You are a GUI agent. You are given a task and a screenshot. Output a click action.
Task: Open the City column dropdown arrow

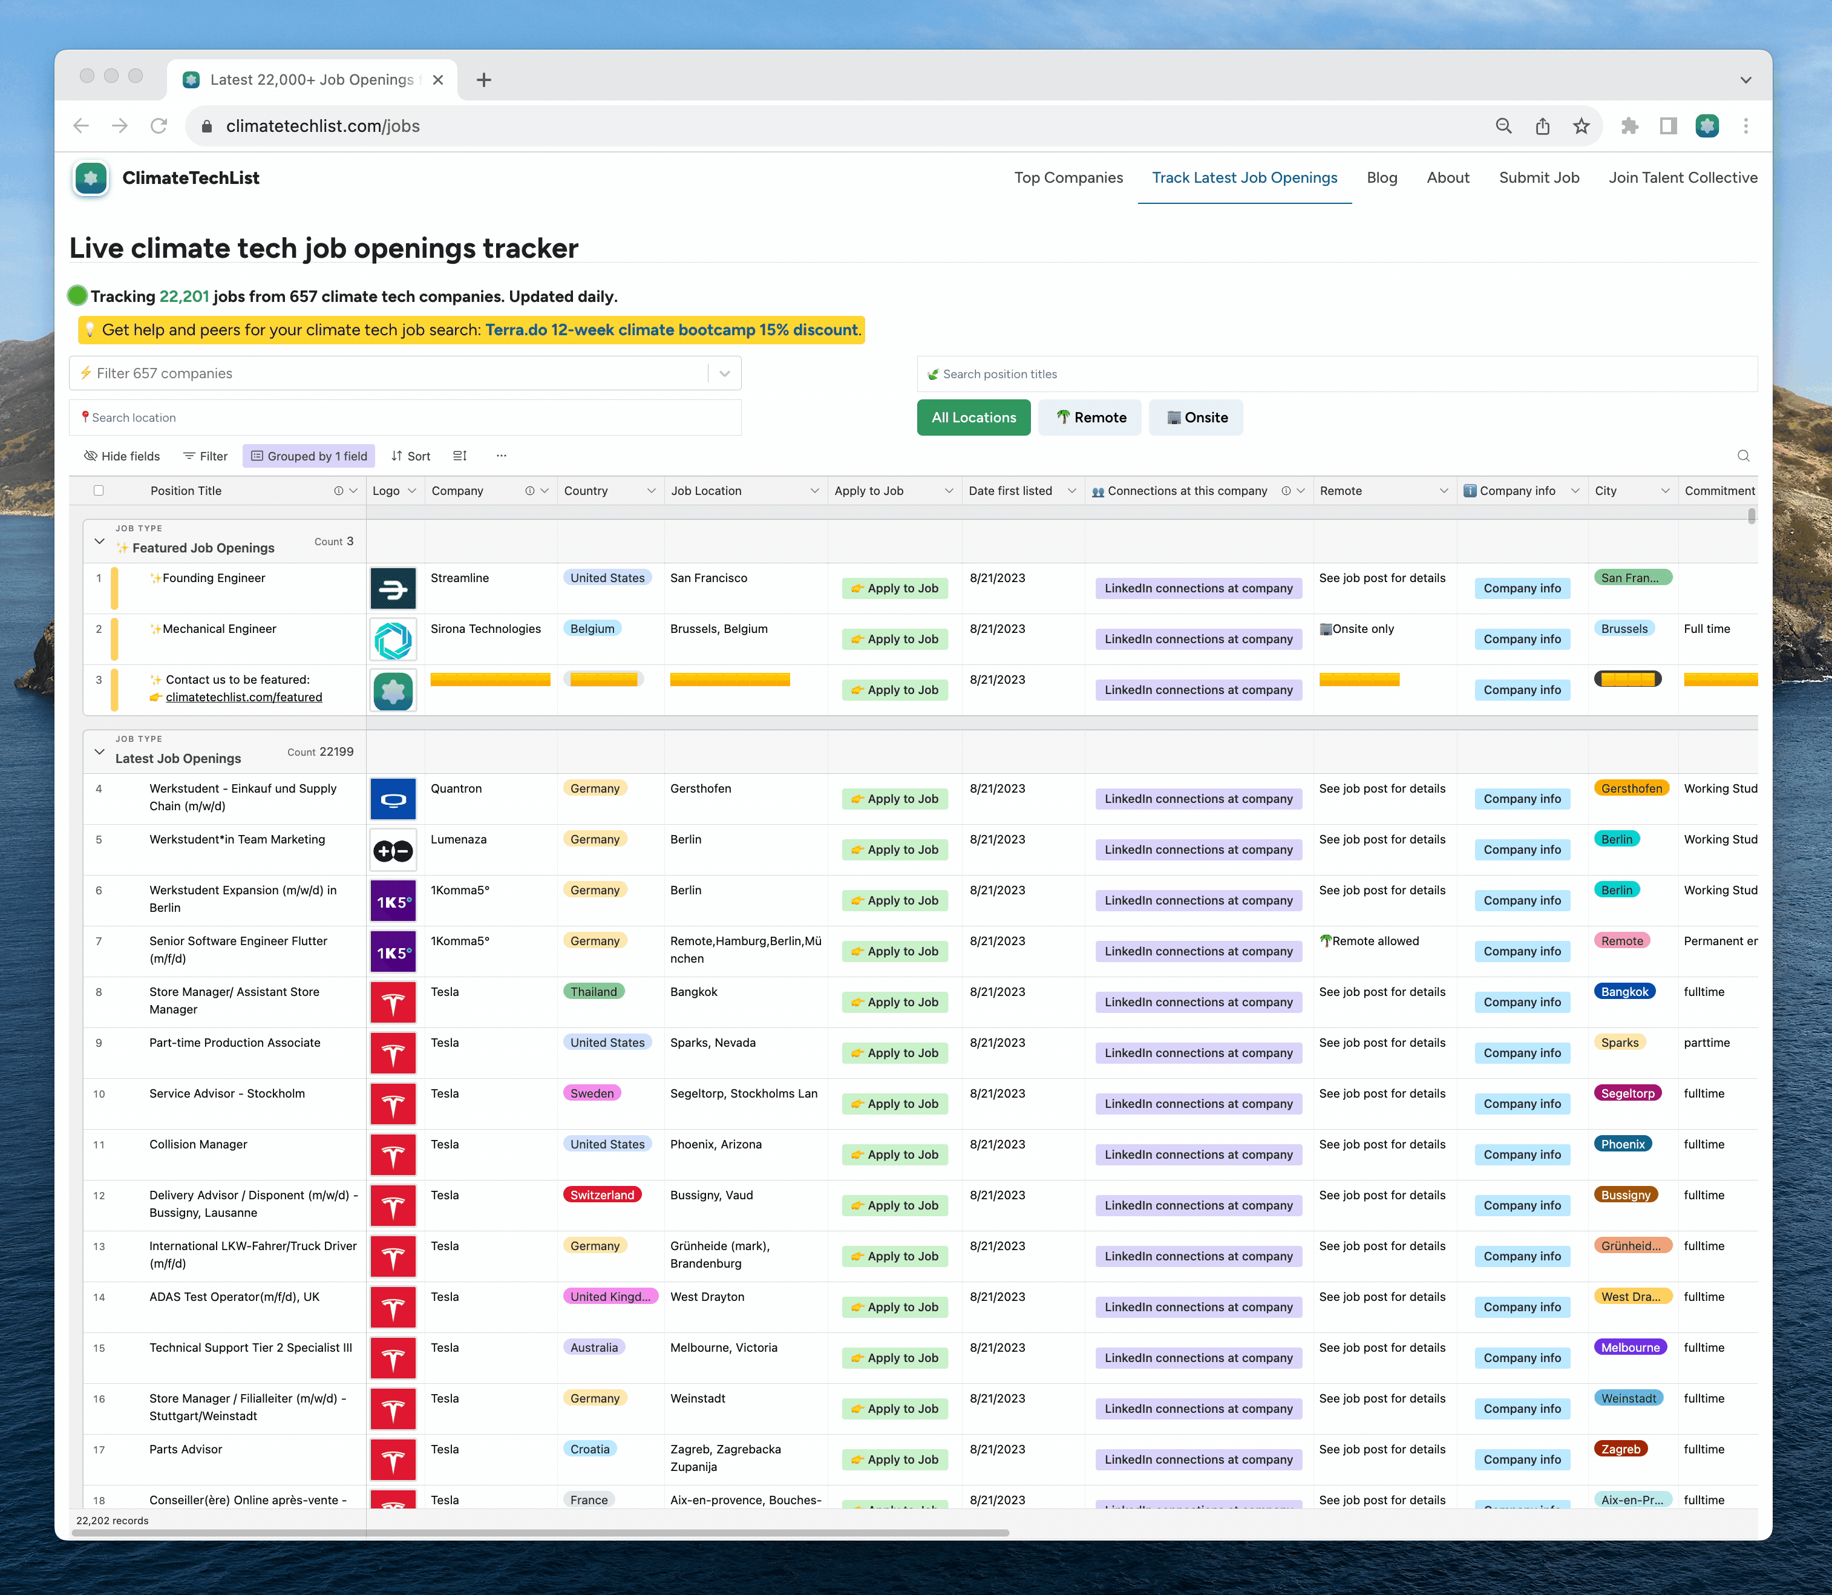click(1665, 491)
